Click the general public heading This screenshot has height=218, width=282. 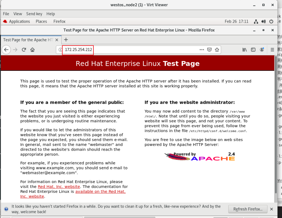coord(72,102)
